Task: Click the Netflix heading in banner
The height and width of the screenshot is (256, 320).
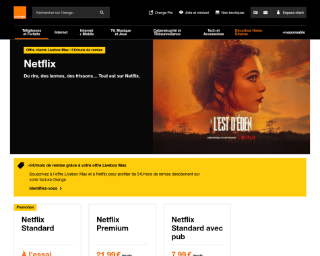Action: click(x=40, y=64)
